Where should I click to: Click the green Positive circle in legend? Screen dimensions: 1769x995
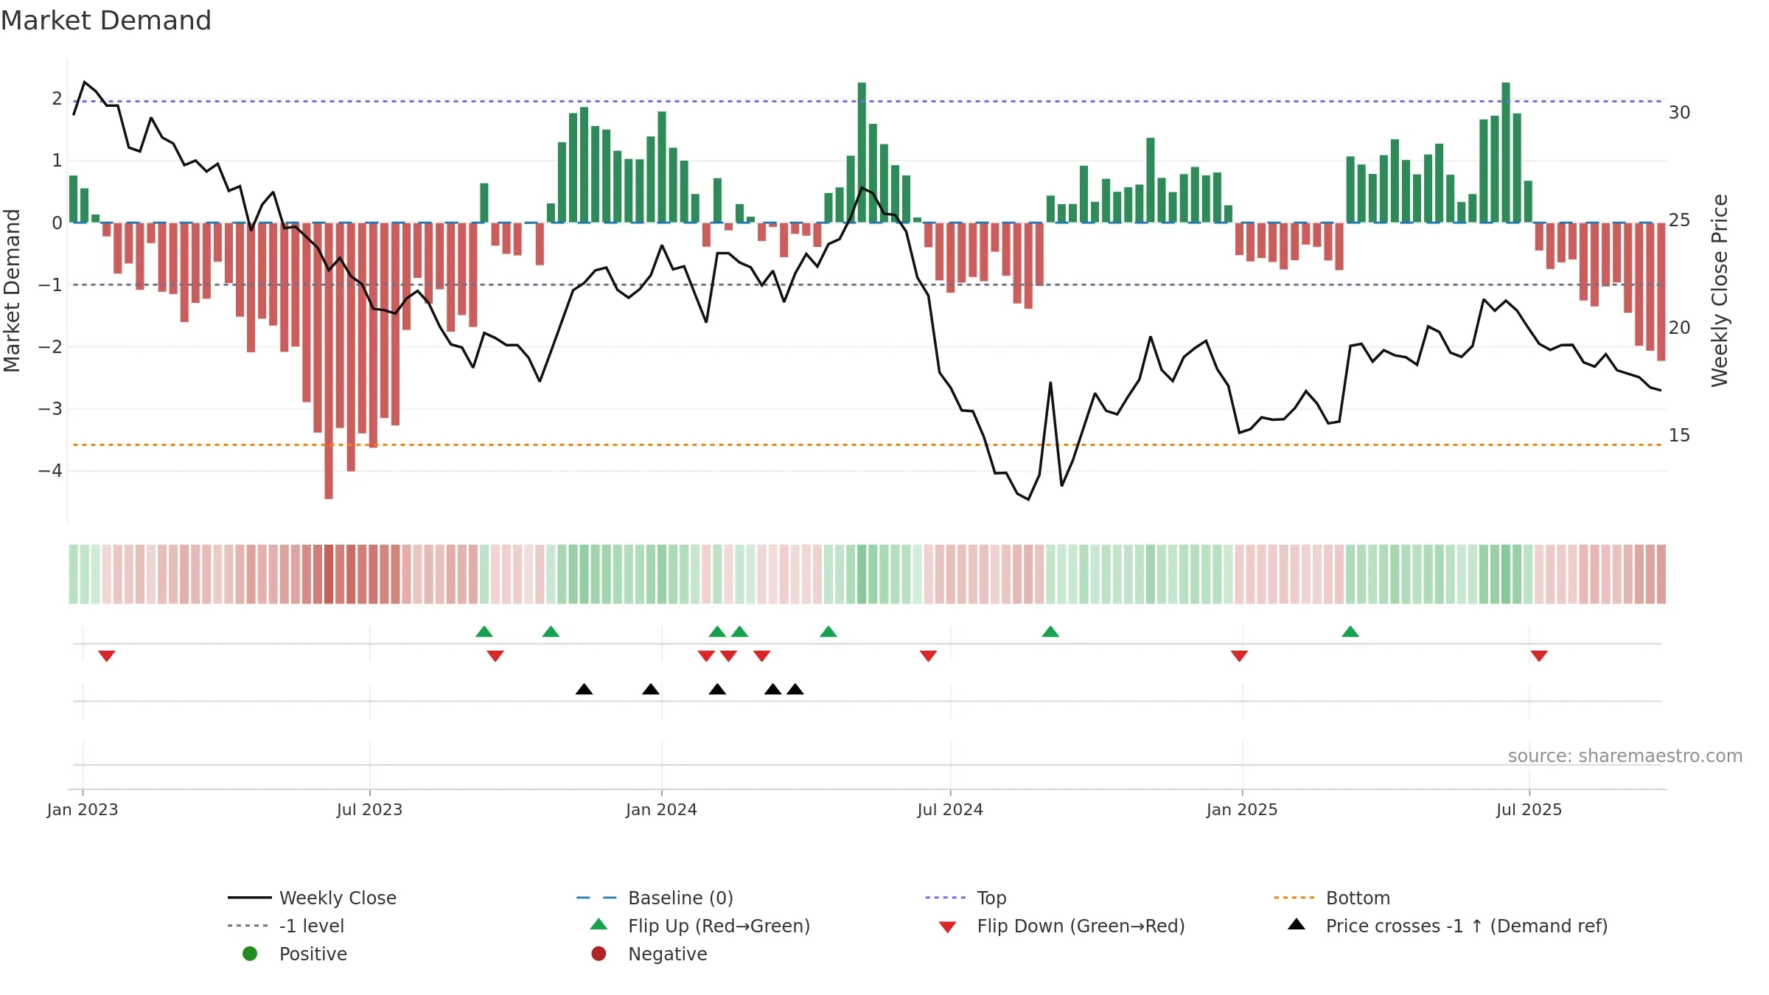(x=250, y=954)
